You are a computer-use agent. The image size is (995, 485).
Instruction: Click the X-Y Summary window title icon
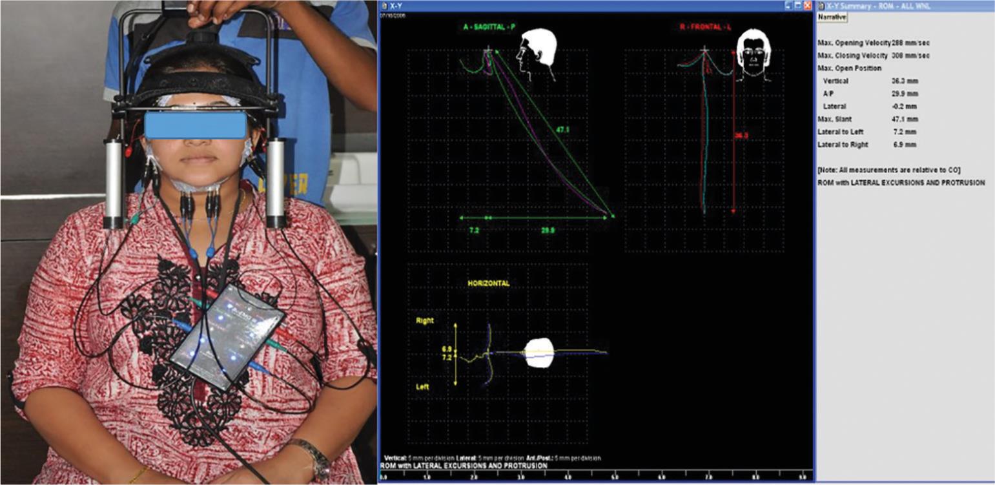click(821, 5)
